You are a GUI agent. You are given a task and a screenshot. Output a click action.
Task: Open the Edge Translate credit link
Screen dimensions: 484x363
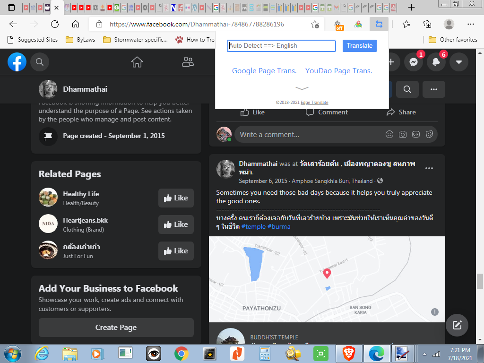tap(314, 103)
